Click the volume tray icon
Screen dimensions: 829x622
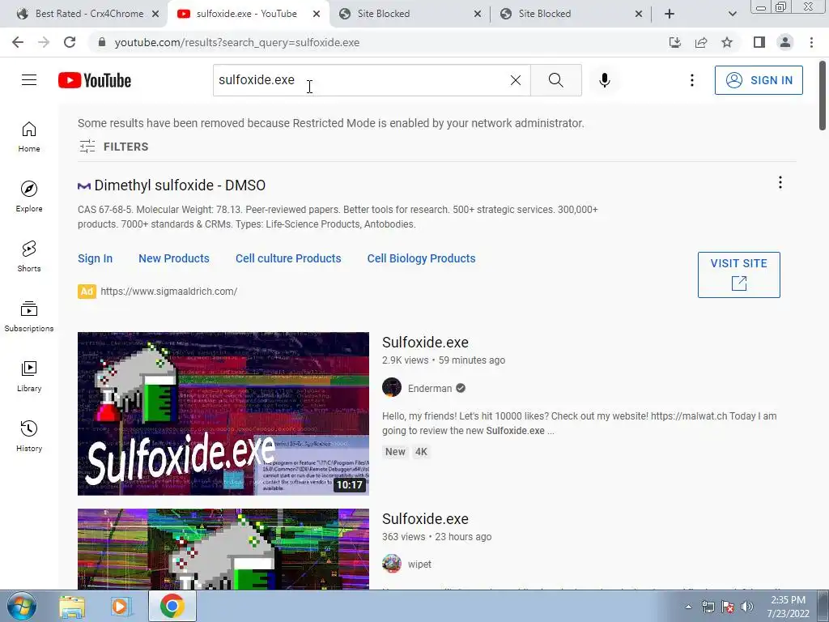coord(747,607)
